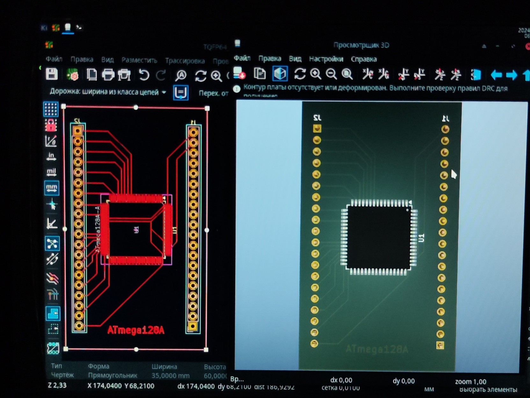The height and width of the screenshot is (398, 530).
Task: Flip the board in 3D viewer
Action: click(x=476, y=75)
